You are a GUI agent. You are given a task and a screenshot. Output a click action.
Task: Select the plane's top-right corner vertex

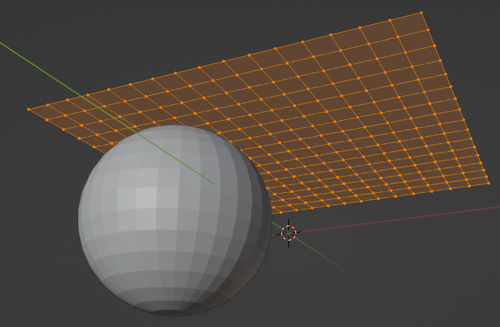(422, 13)
